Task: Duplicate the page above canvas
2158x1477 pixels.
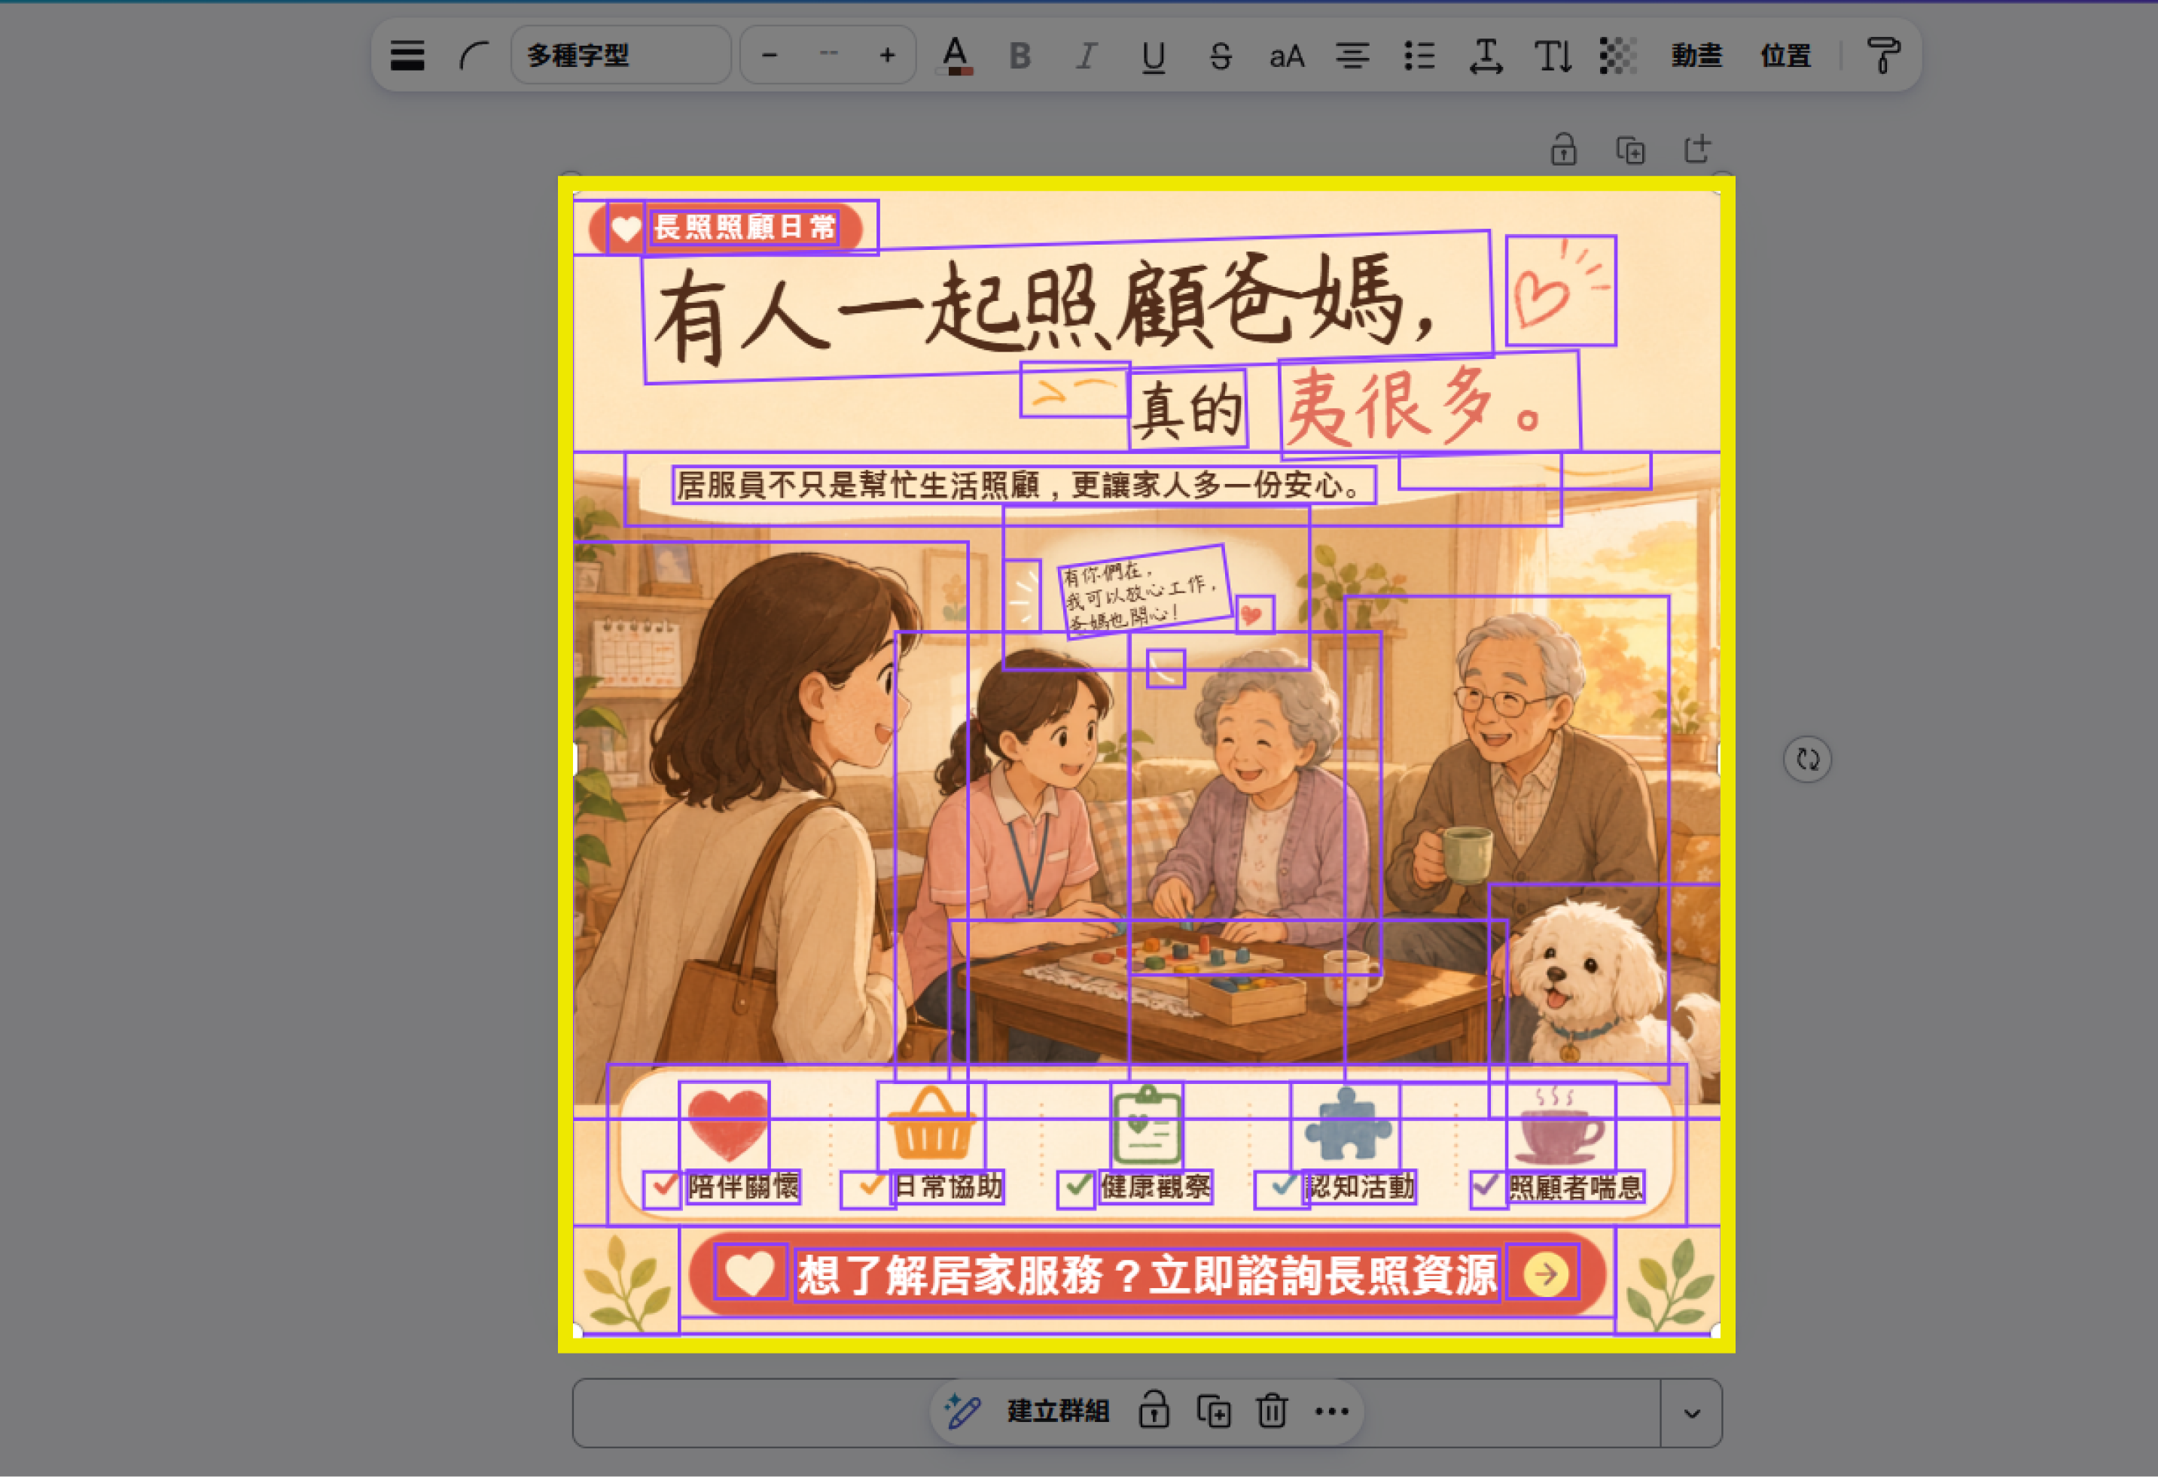Action: tap(1631, 150)
